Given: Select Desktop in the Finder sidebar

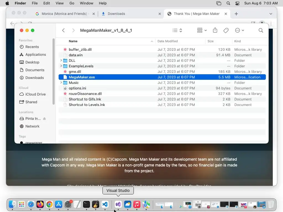Looking at the screenshot, I should (32, 62).
